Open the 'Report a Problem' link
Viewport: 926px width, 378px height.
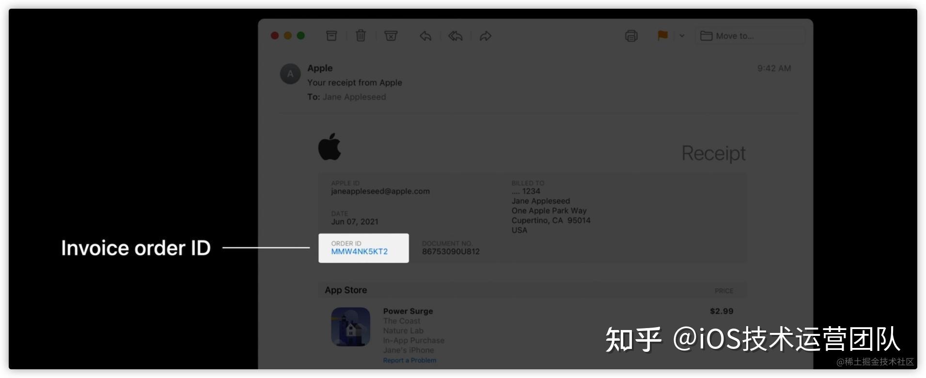pos(409,360)
